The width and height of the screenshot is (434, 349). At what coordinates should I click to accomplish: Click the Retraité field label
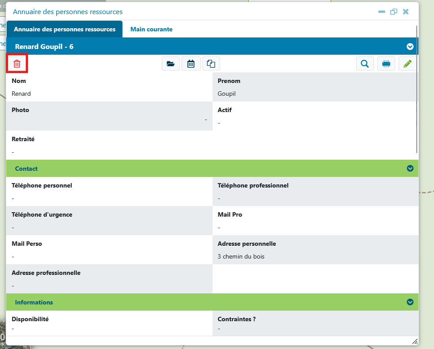click(23, 139)
